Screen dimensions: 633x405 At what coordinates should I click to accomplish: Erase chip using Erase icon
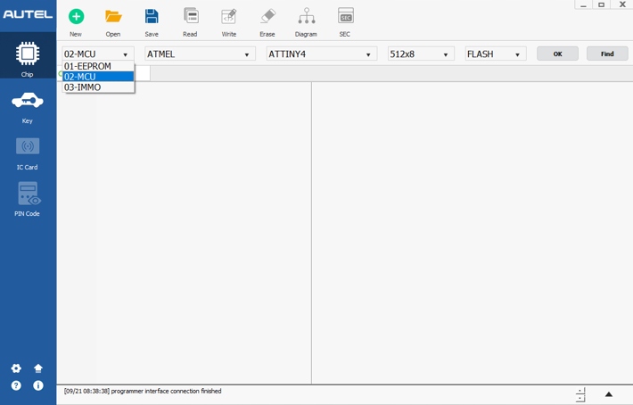coord(267,17)
